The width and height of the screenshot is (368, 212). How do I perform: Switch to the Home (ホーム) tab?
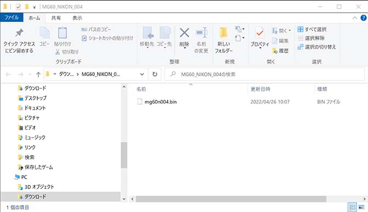34,18
